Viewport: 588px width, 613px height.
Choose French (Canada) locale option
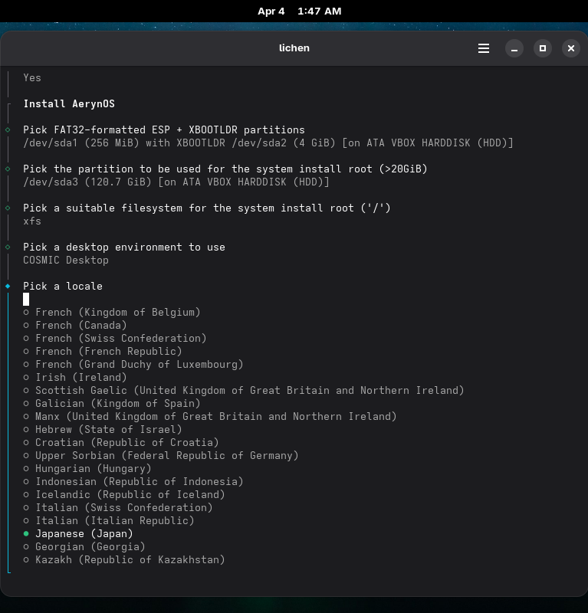coord(80,325)
